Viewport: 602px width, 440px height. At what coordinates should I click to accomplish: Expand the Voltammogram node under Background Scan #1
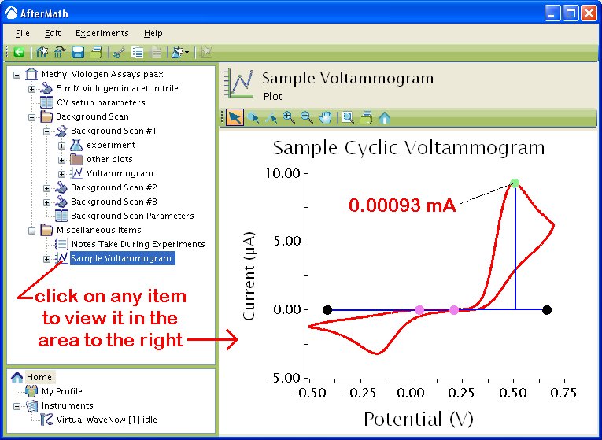click(62, 174)
